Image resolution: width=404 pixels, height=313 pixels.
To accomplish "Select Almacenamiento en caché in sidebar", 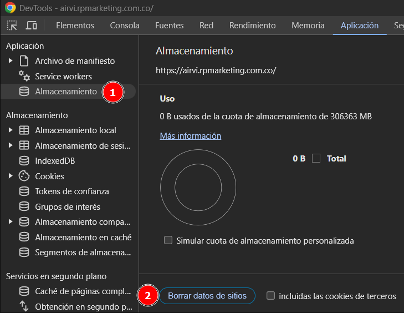I will click(83, 237).
